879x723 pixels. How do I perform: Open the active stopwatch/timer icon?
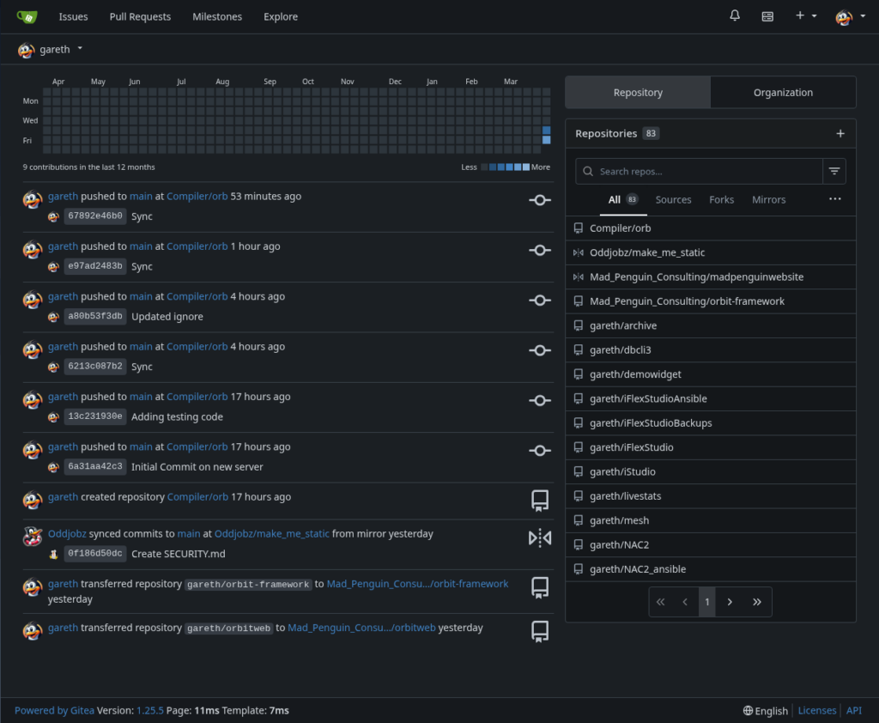pyautogui.click(x=767, y=16)
